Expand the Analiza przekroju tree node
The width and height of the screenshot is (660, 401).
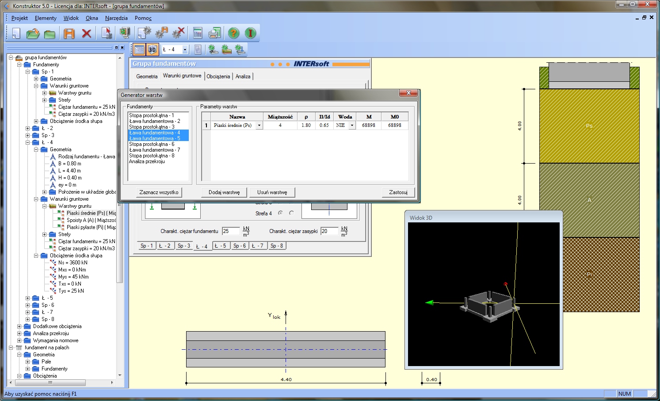[x=19, y=333]
